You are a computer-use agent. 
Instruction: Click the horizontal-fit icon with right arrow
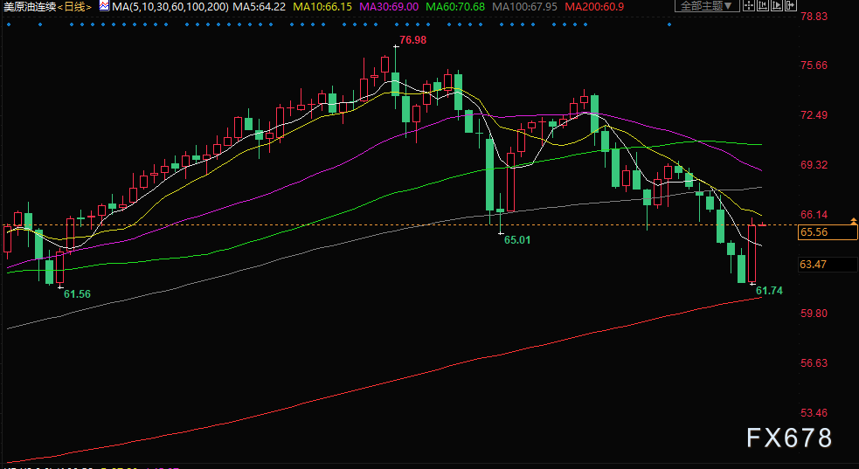775,6
